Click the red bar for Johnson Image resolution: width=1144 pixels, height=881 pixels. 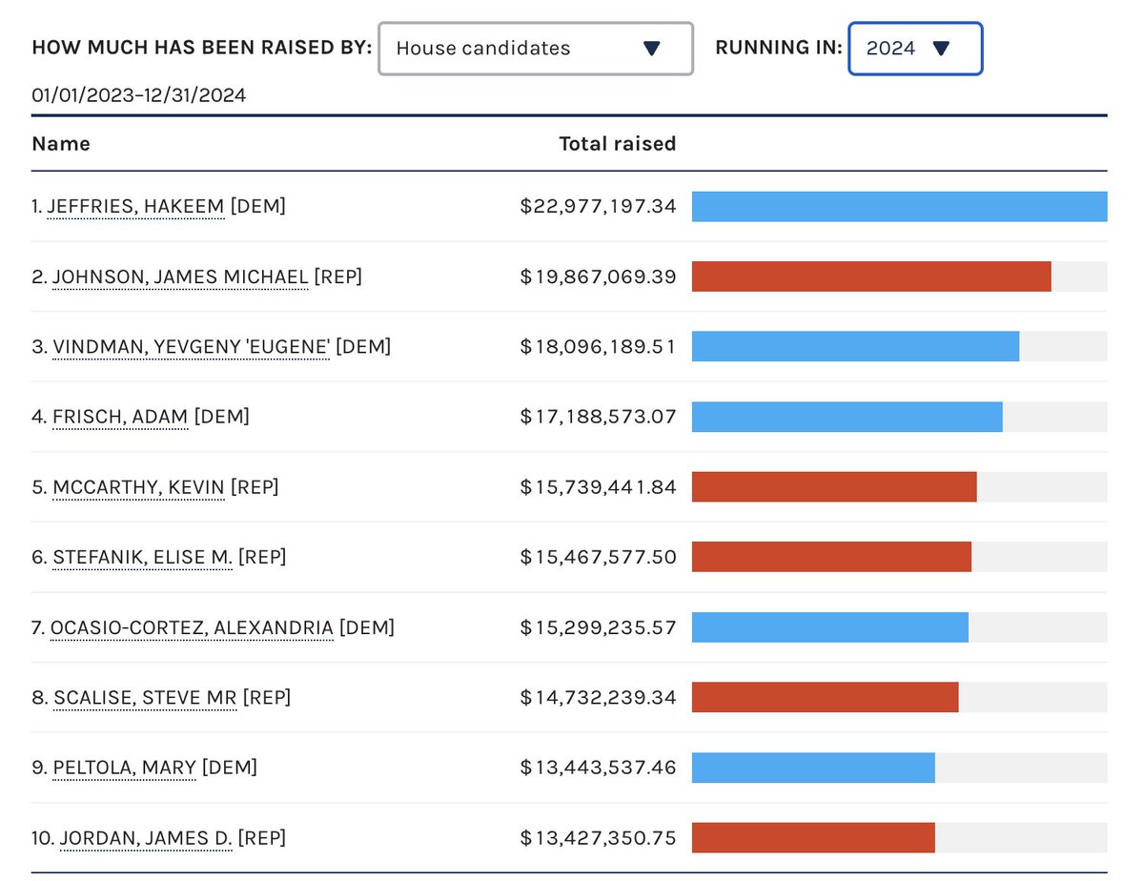click(x=871, y=277)
